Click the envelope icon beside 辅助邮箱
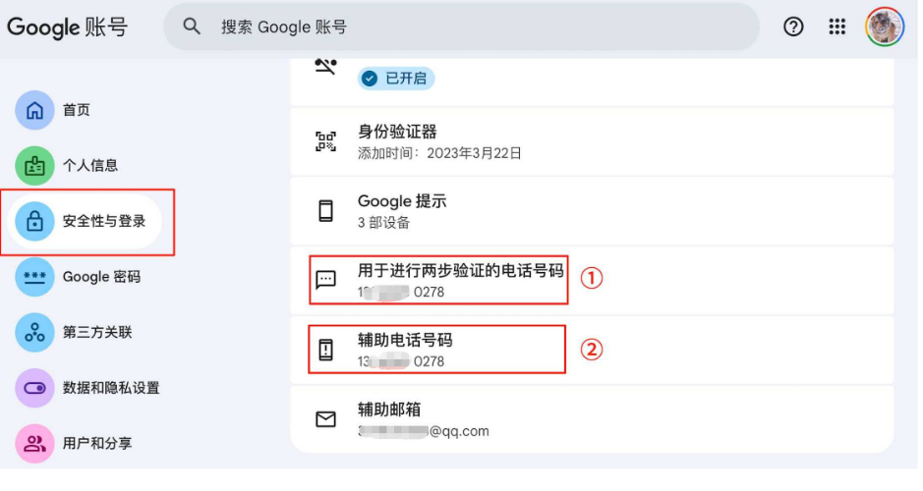This screenshot has height=491, width=923. pyautogui.click(x=325, y=419)
